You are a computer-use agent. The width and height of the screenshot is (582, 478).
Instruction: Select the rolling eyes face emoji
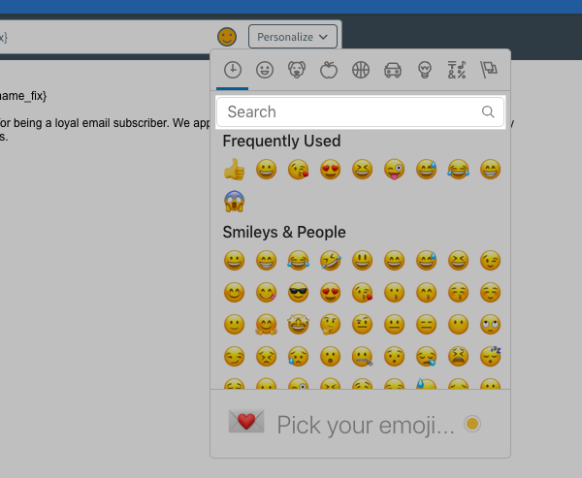click(490, 324)
